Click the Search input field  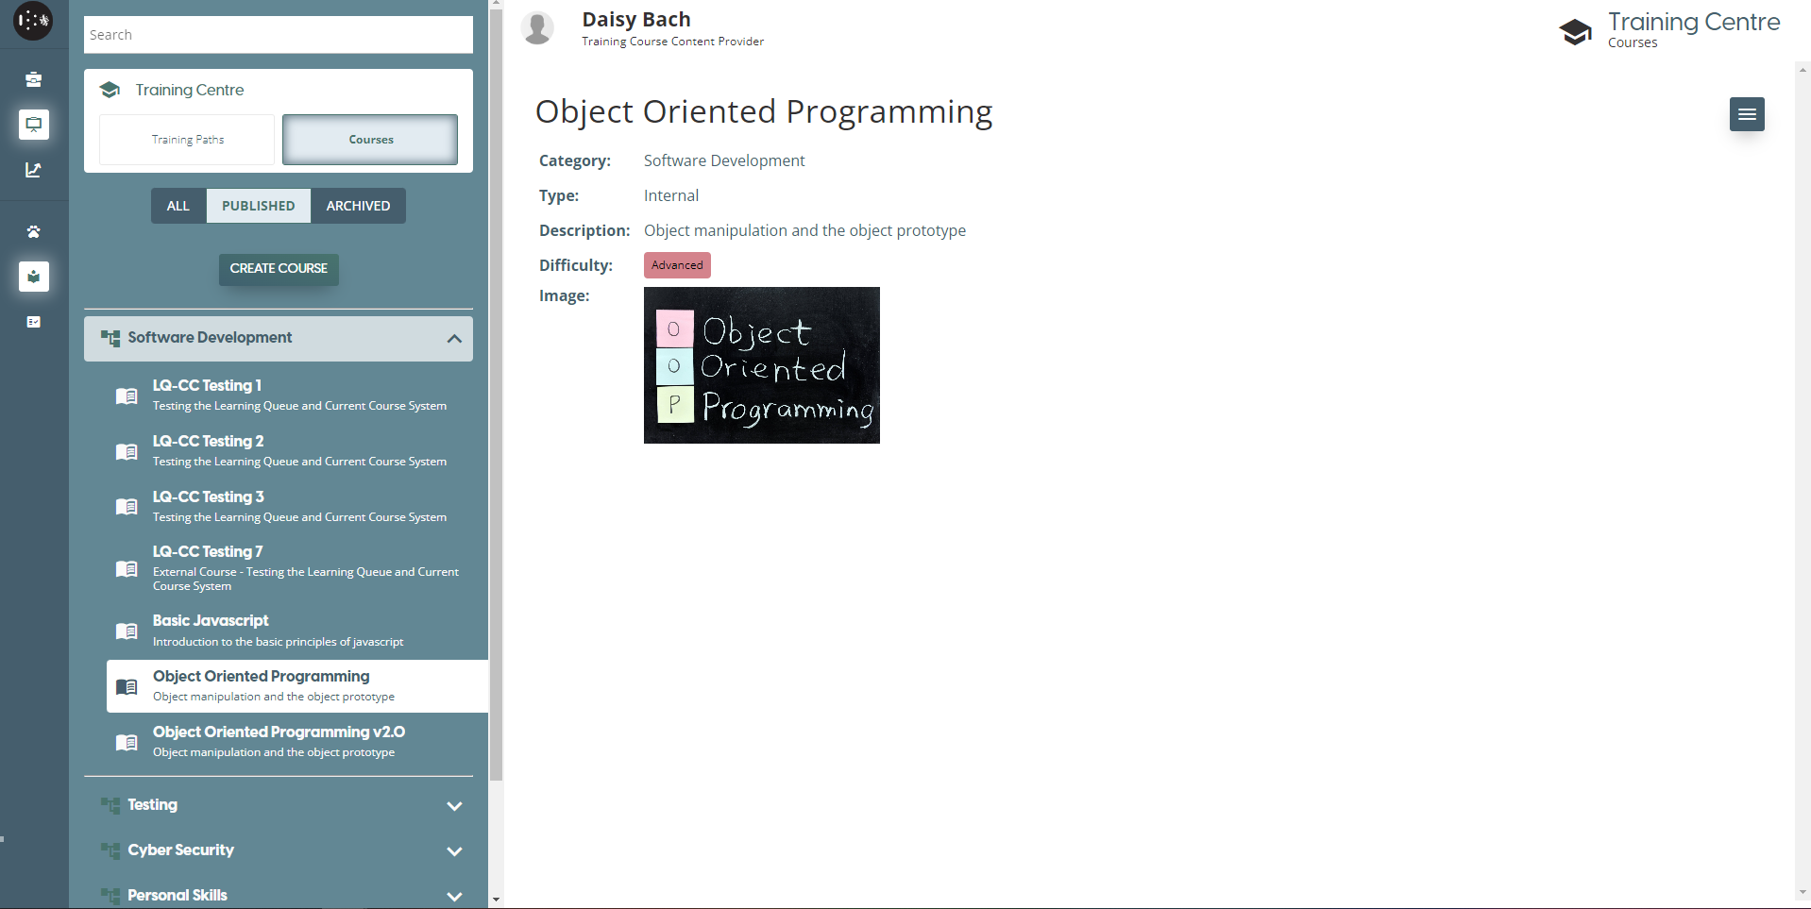tap(279, 35)
